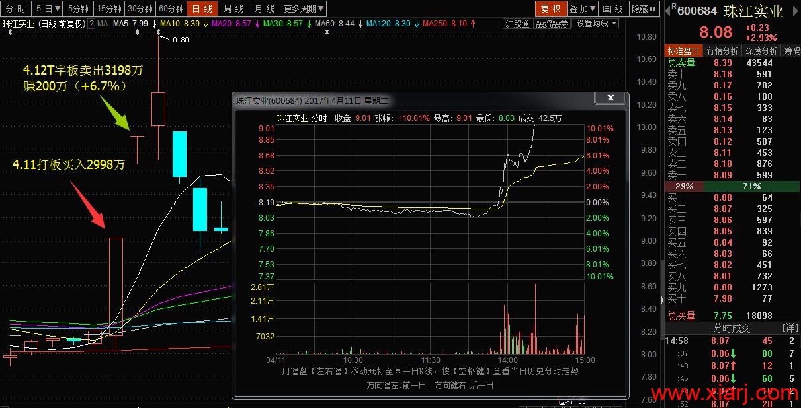Click the 总卖量 row in order book

(x=732, y=63)
